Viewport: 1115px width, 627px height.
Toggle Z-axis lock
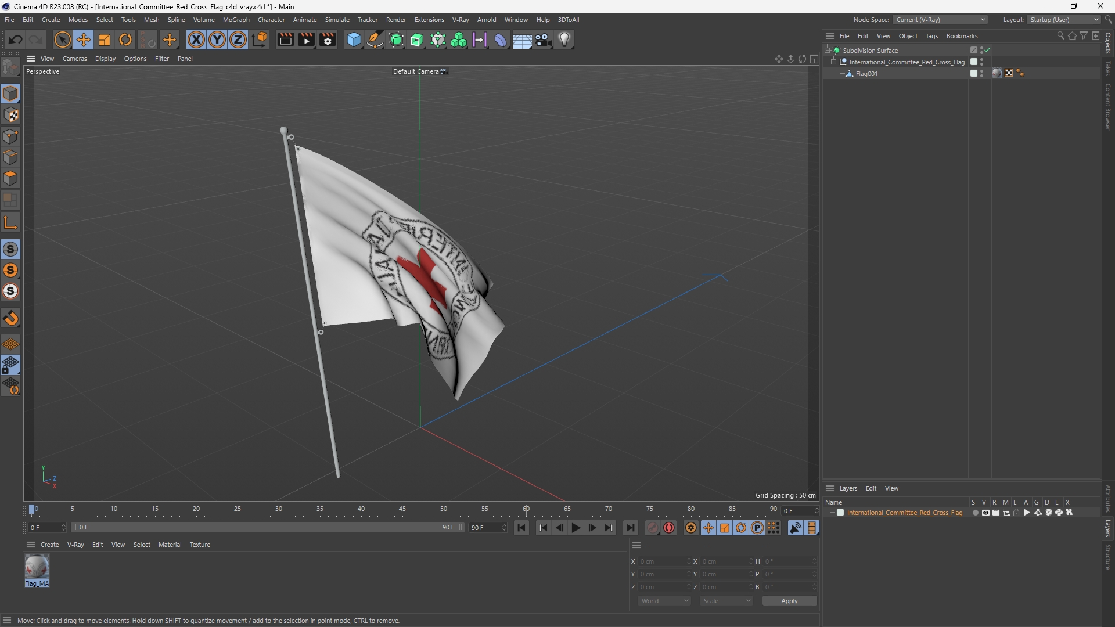point(238,39)
